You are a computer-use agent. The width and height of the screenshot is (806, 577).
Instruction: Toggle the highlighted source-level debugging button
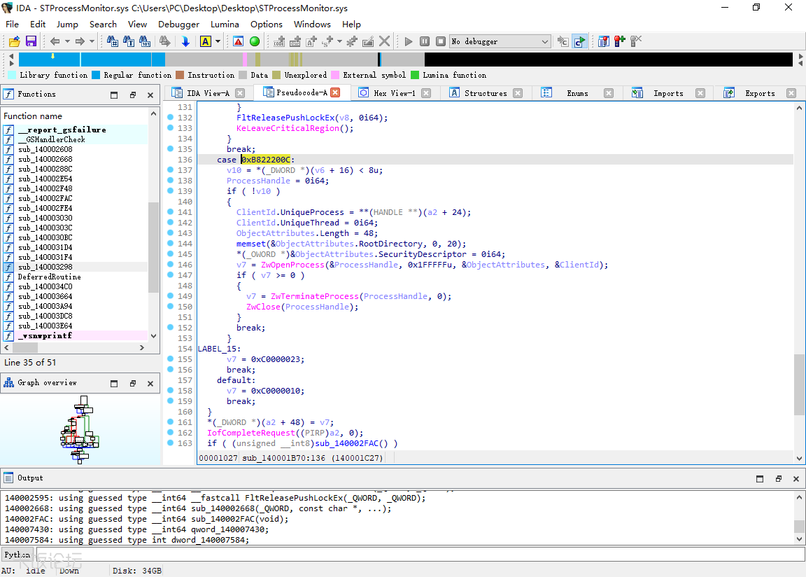579,41
